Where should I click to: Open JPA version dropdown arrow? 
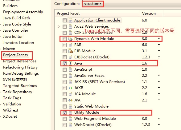pyautogui.click(x=159, y=100)
